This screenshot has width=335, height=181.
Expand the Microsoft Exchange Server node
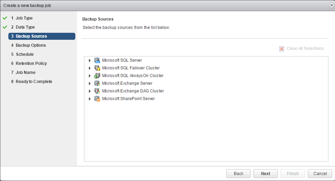90,84
